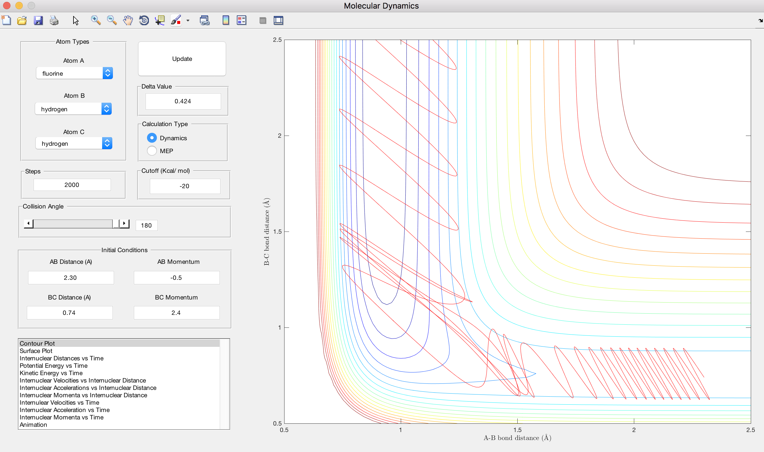764x452 pixels.
Task: Open the Atom C hydrogen dropdown
Action: point(74,144)
